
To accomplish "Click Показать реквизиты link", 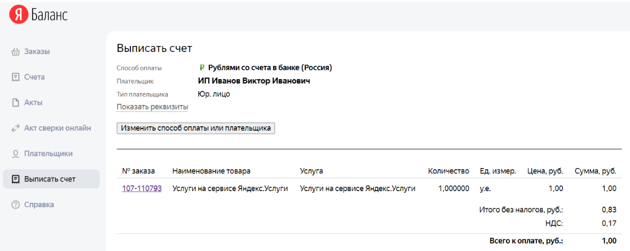I will [152, 107].
